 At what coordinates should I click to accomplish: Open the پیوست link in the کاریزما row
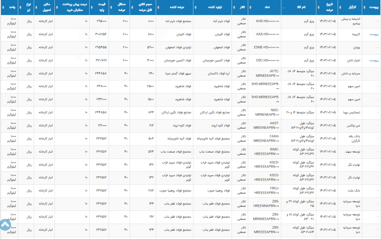374,34
